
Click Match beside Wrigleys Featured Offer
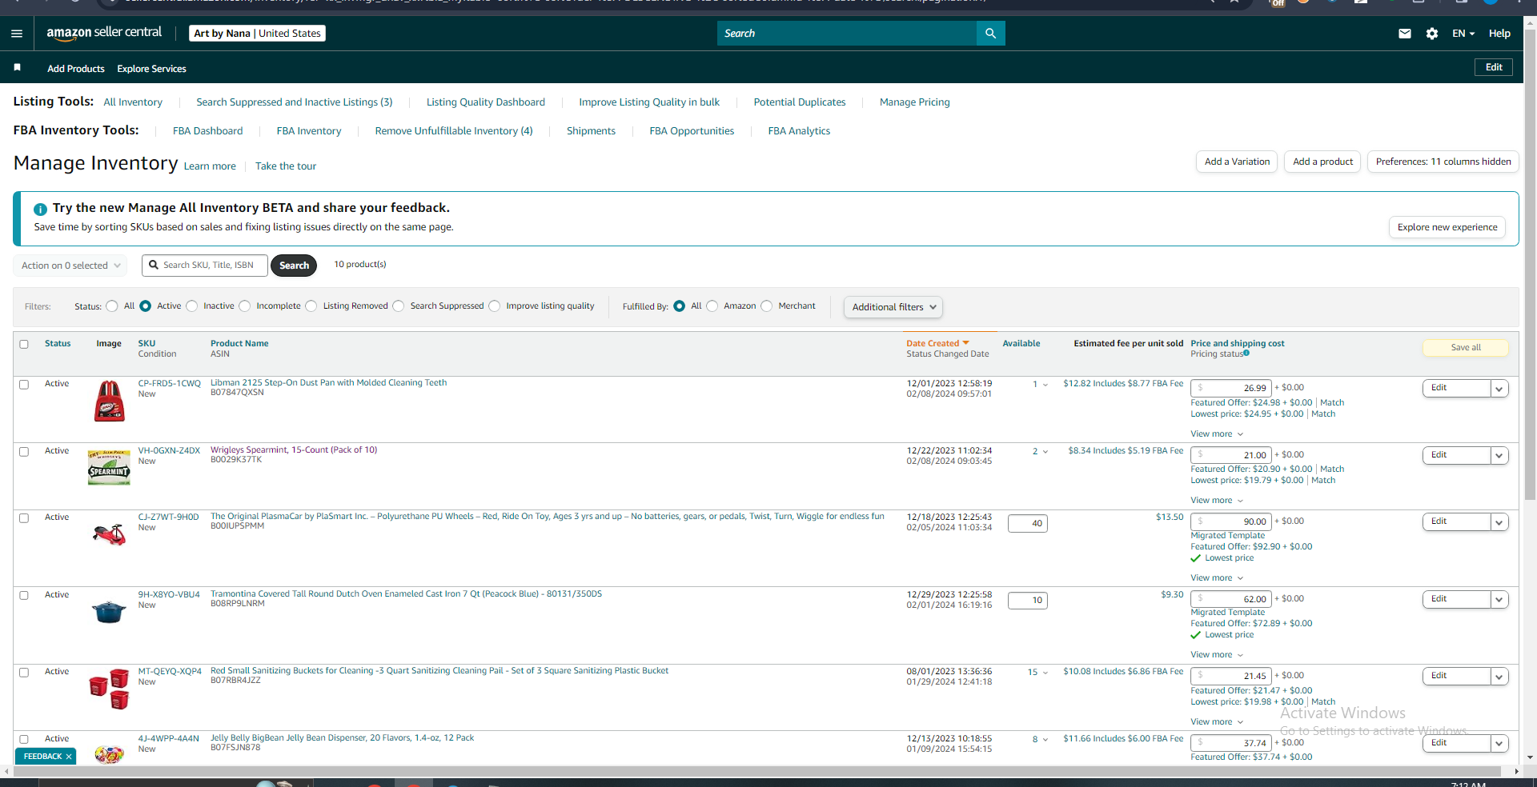pos(1332,469)
